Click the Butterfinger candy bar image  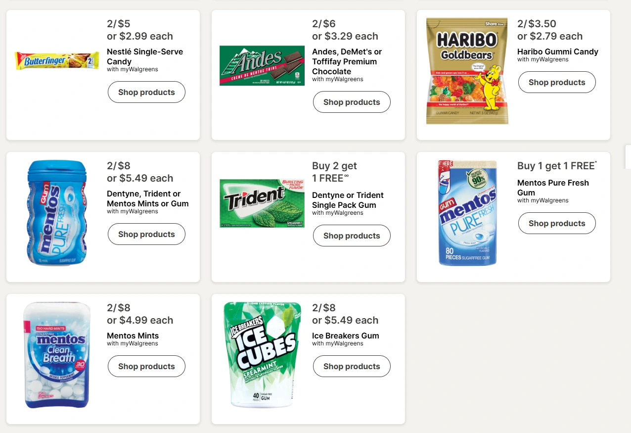57,60
